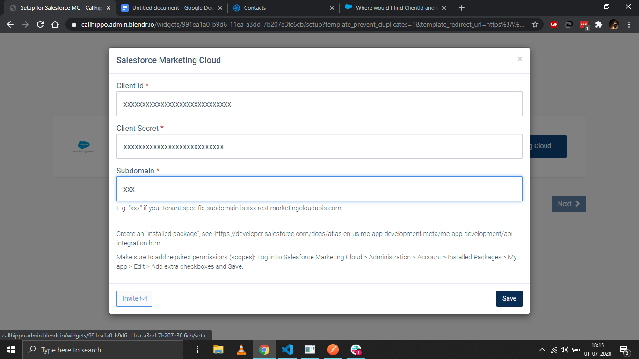639x359 pixels.
Task: Open the network Wi-Fi settings icon
Action: (554, 350)
